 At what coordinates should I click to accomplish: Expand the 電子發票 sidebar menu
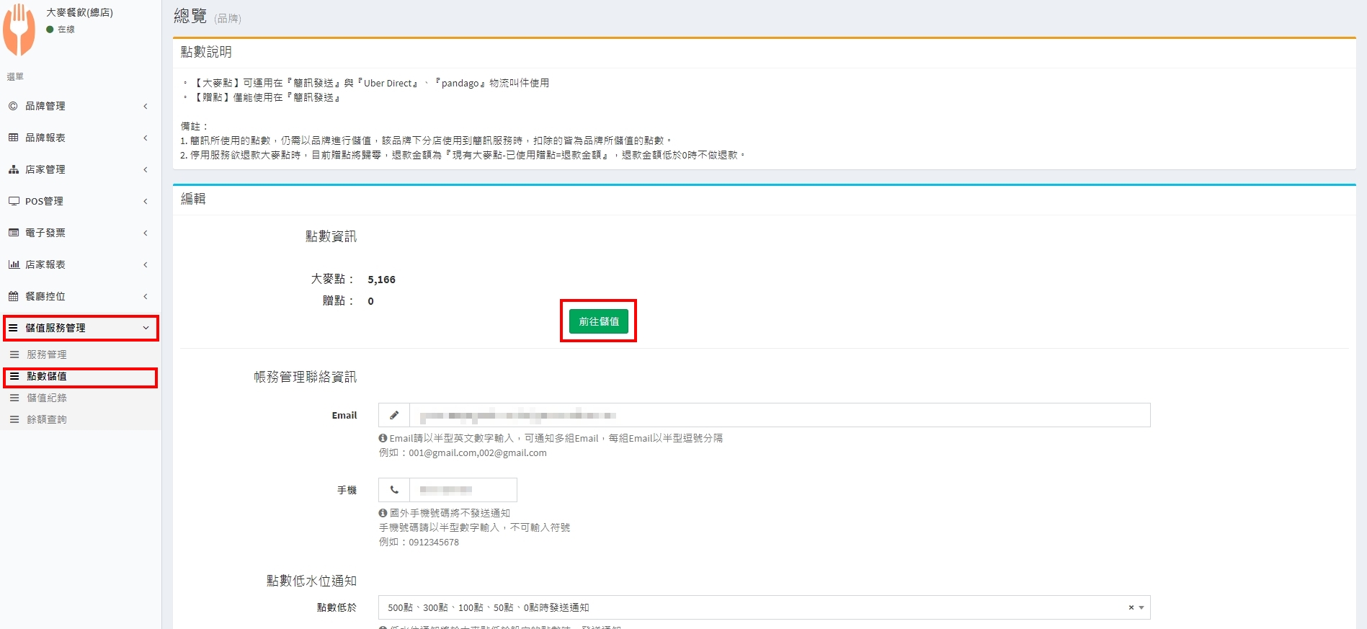(79, 233)
